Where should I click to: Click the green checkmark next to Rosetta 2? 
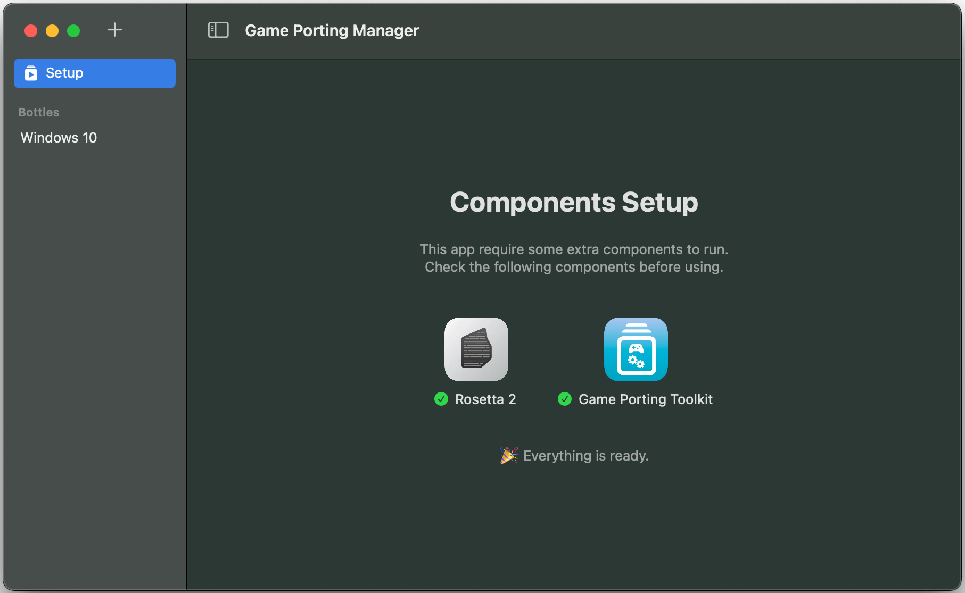441,399
